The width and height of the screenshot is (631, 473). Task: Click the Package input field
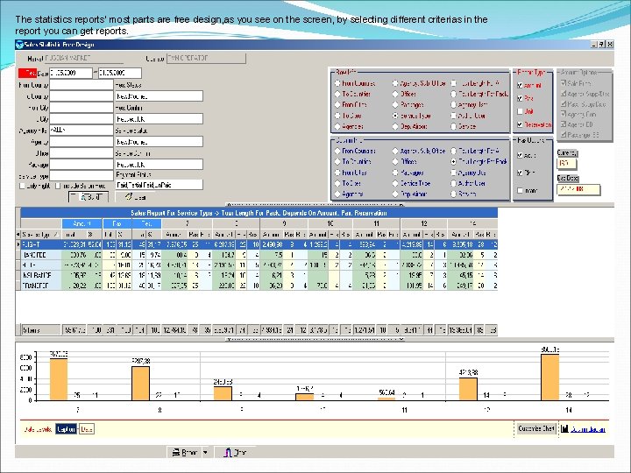82,165
